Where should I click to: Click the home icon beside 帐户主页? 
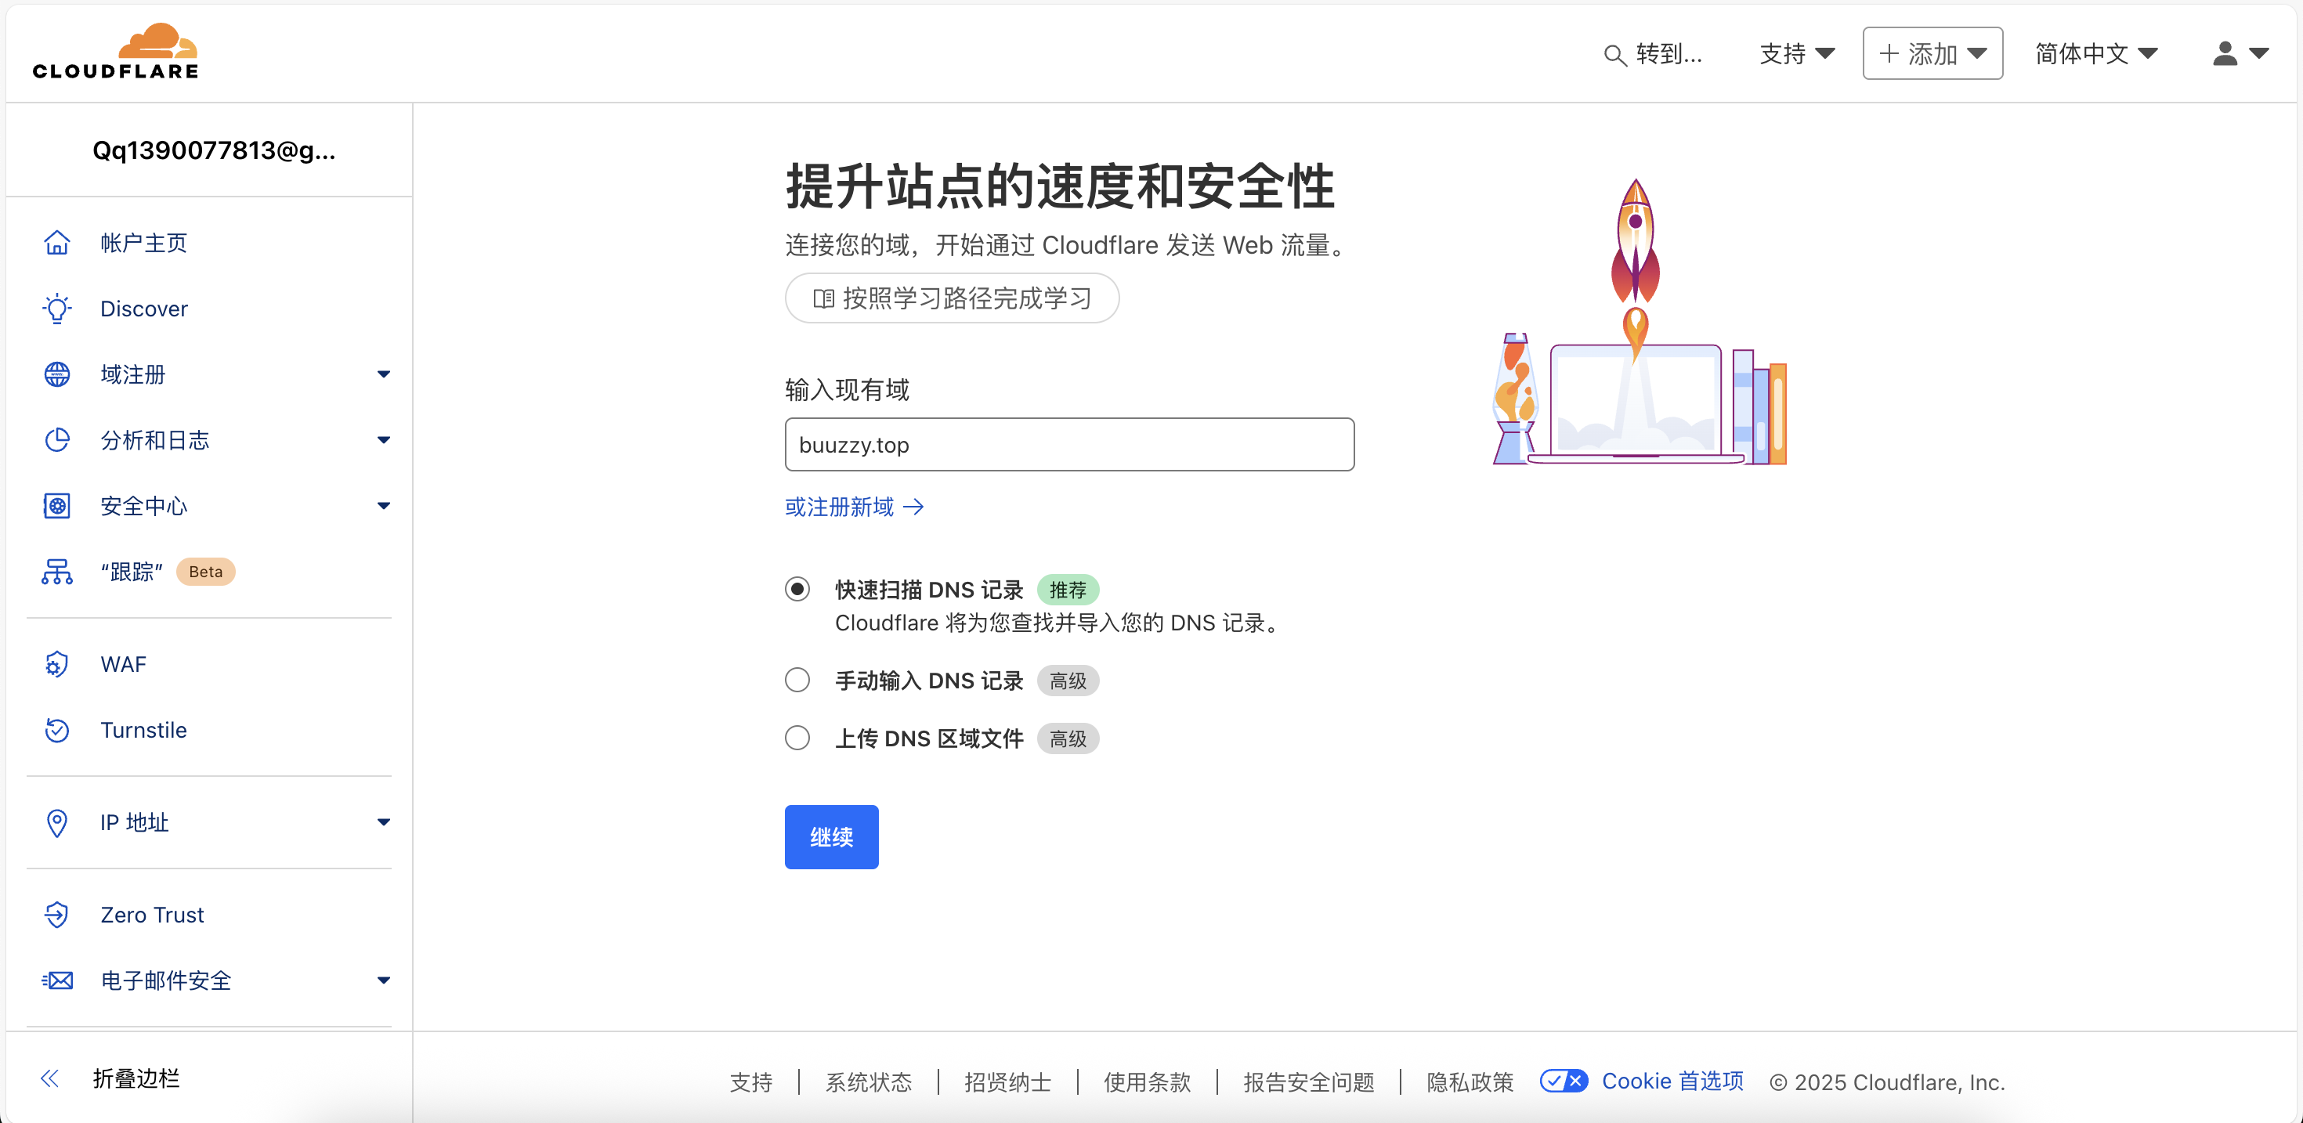[57, 242]
